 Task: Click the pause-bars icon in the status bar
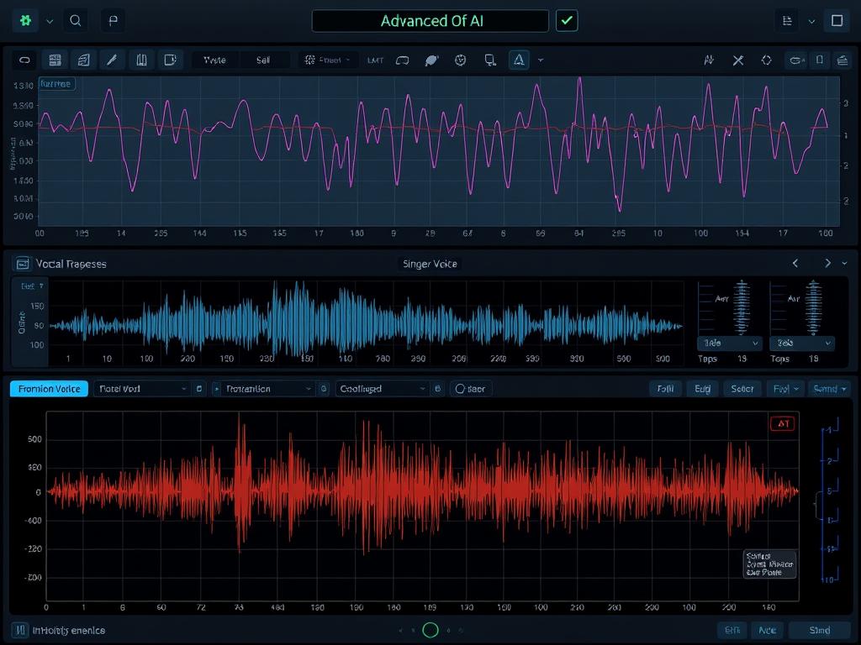pos(20,630)
